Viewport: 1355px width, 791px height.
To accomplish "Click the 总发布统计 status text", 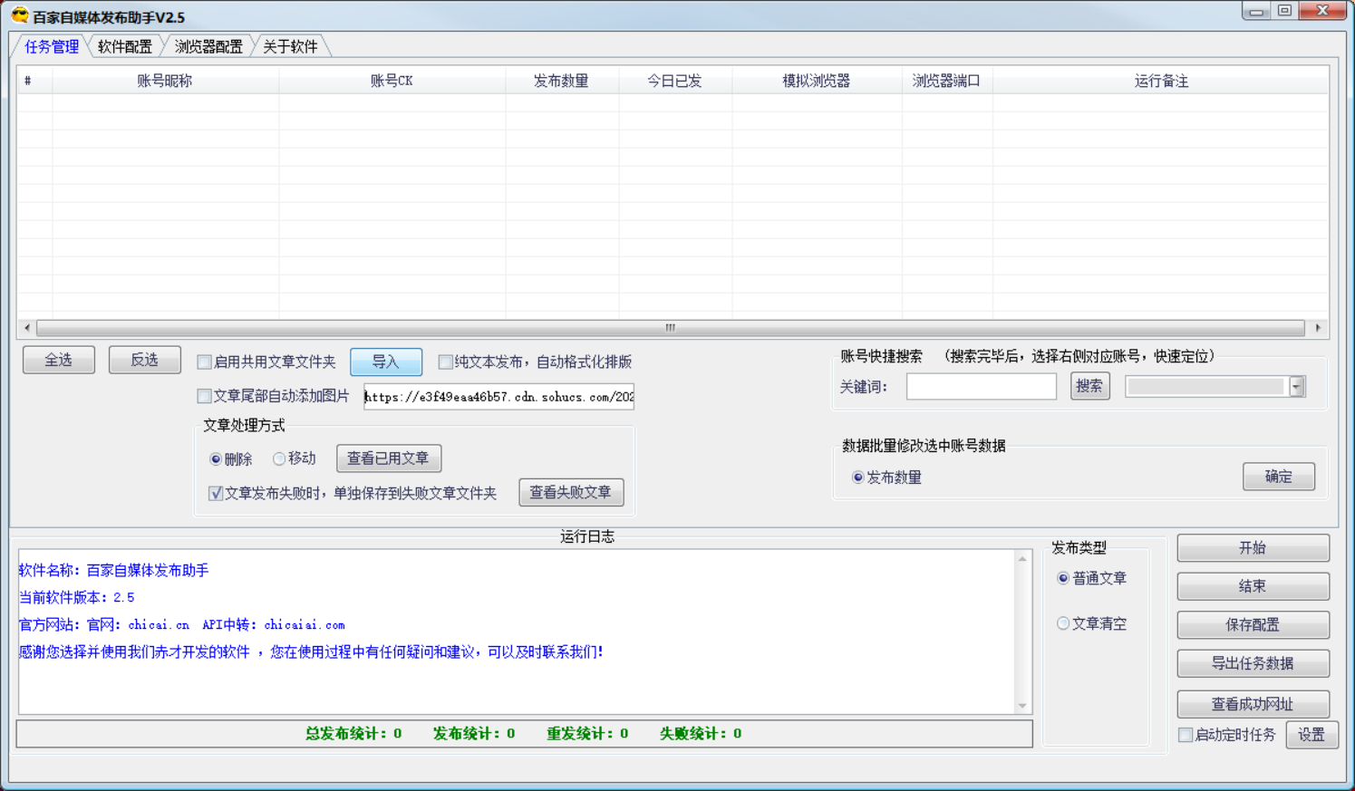I will [353, 734].
